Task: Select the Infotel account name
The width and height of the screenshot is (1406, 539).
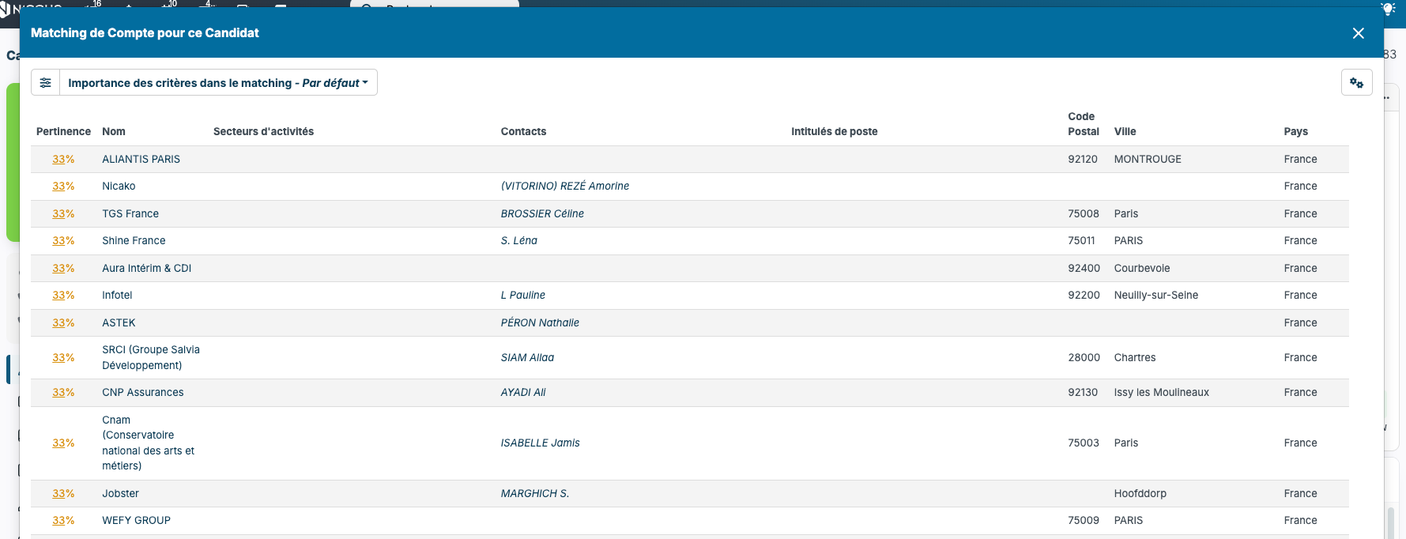Action: [x=117, y=295]
